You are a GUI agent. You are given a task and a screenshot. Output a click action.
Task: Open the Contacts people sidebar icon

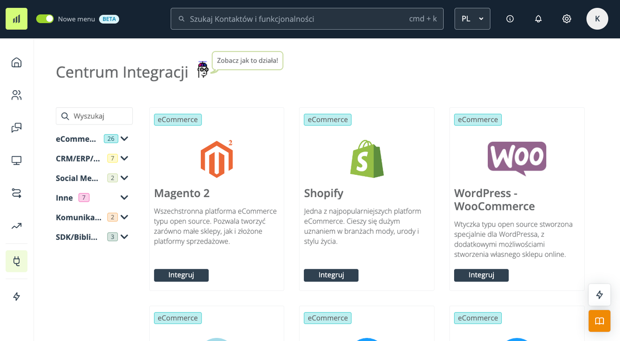click(x=17, y=95)
